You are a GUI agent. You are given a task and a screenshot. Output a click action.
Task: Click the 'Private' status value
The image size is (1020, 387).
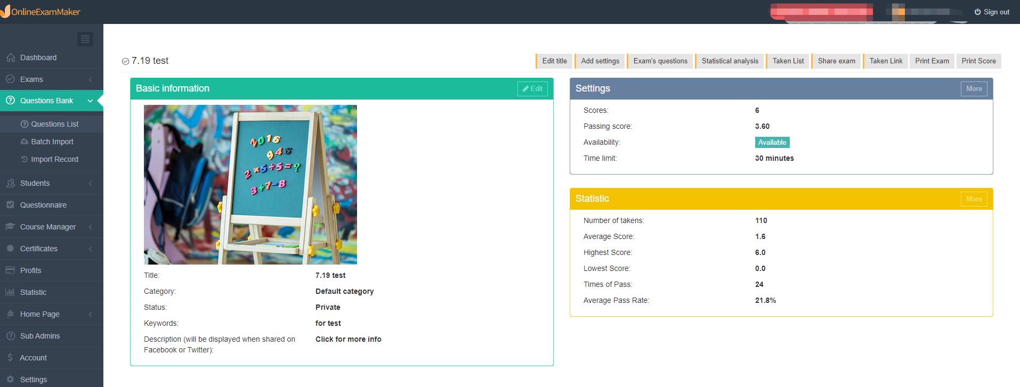click(x=328, y=307)
